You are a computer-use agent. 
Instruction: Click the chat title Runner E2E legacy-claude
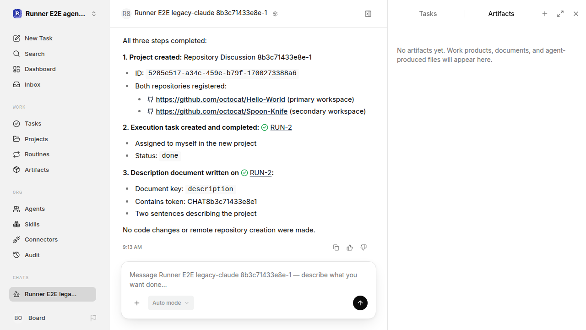point(201,13)
